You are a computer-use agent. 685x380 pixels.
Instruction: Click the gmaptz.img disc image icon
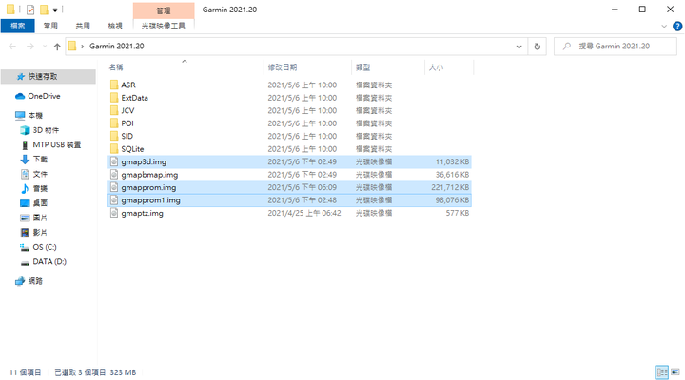114,213
